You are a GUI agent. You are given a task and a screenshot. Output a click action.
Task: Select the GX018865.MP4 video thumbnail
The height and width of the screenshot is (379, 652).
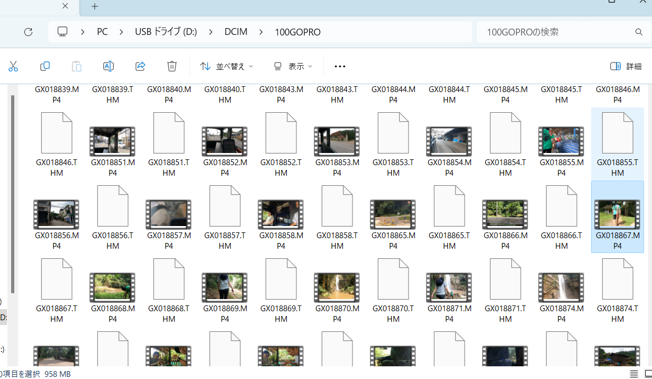tap(393, 214)
